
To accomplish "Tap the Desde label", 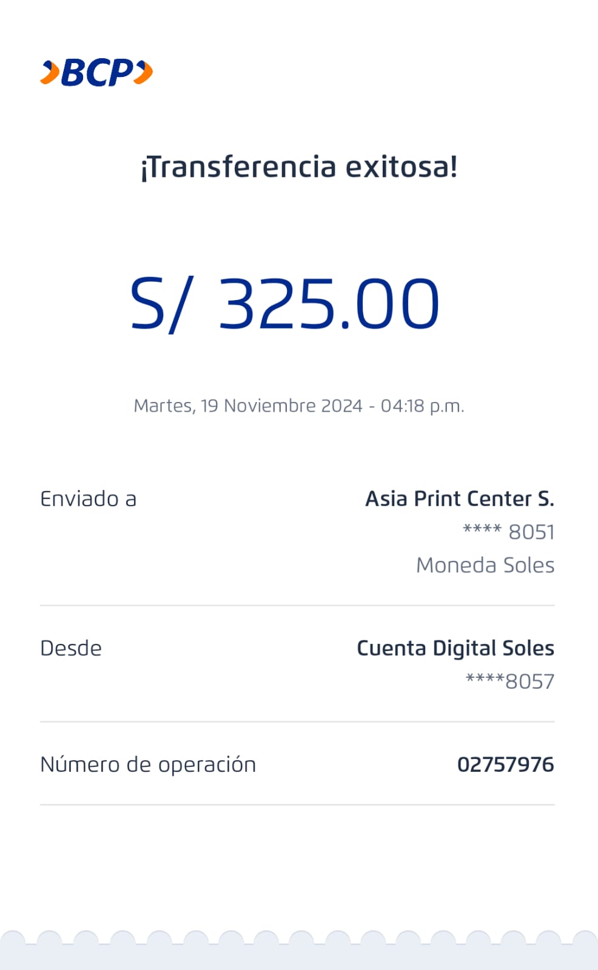I will (x=71, y=648).
